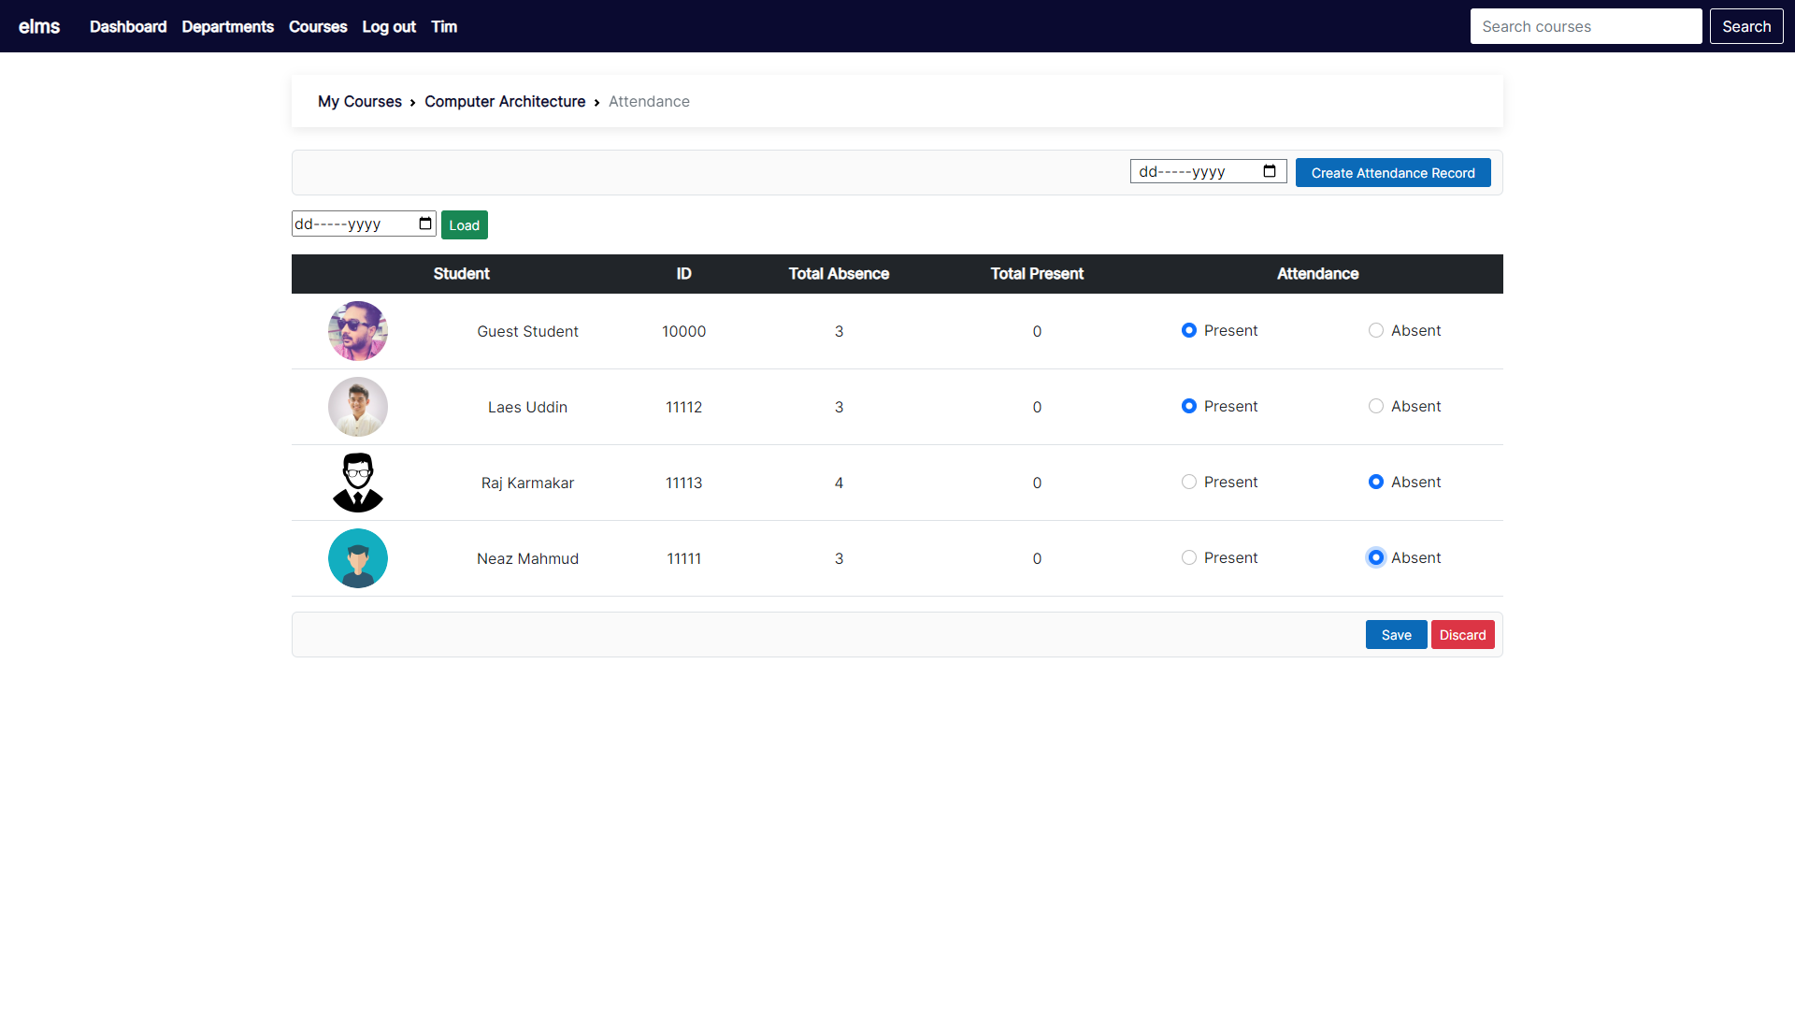1795x1010 pixels.
Task: Mark Raj Karmakar as Present
Action: point(1189,482)
